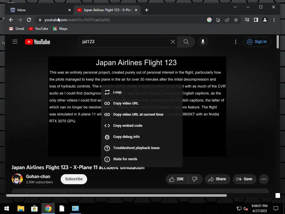Screen dimensions: 285x214
Task: Like the video with 20K likes
Action: (176, 179)
